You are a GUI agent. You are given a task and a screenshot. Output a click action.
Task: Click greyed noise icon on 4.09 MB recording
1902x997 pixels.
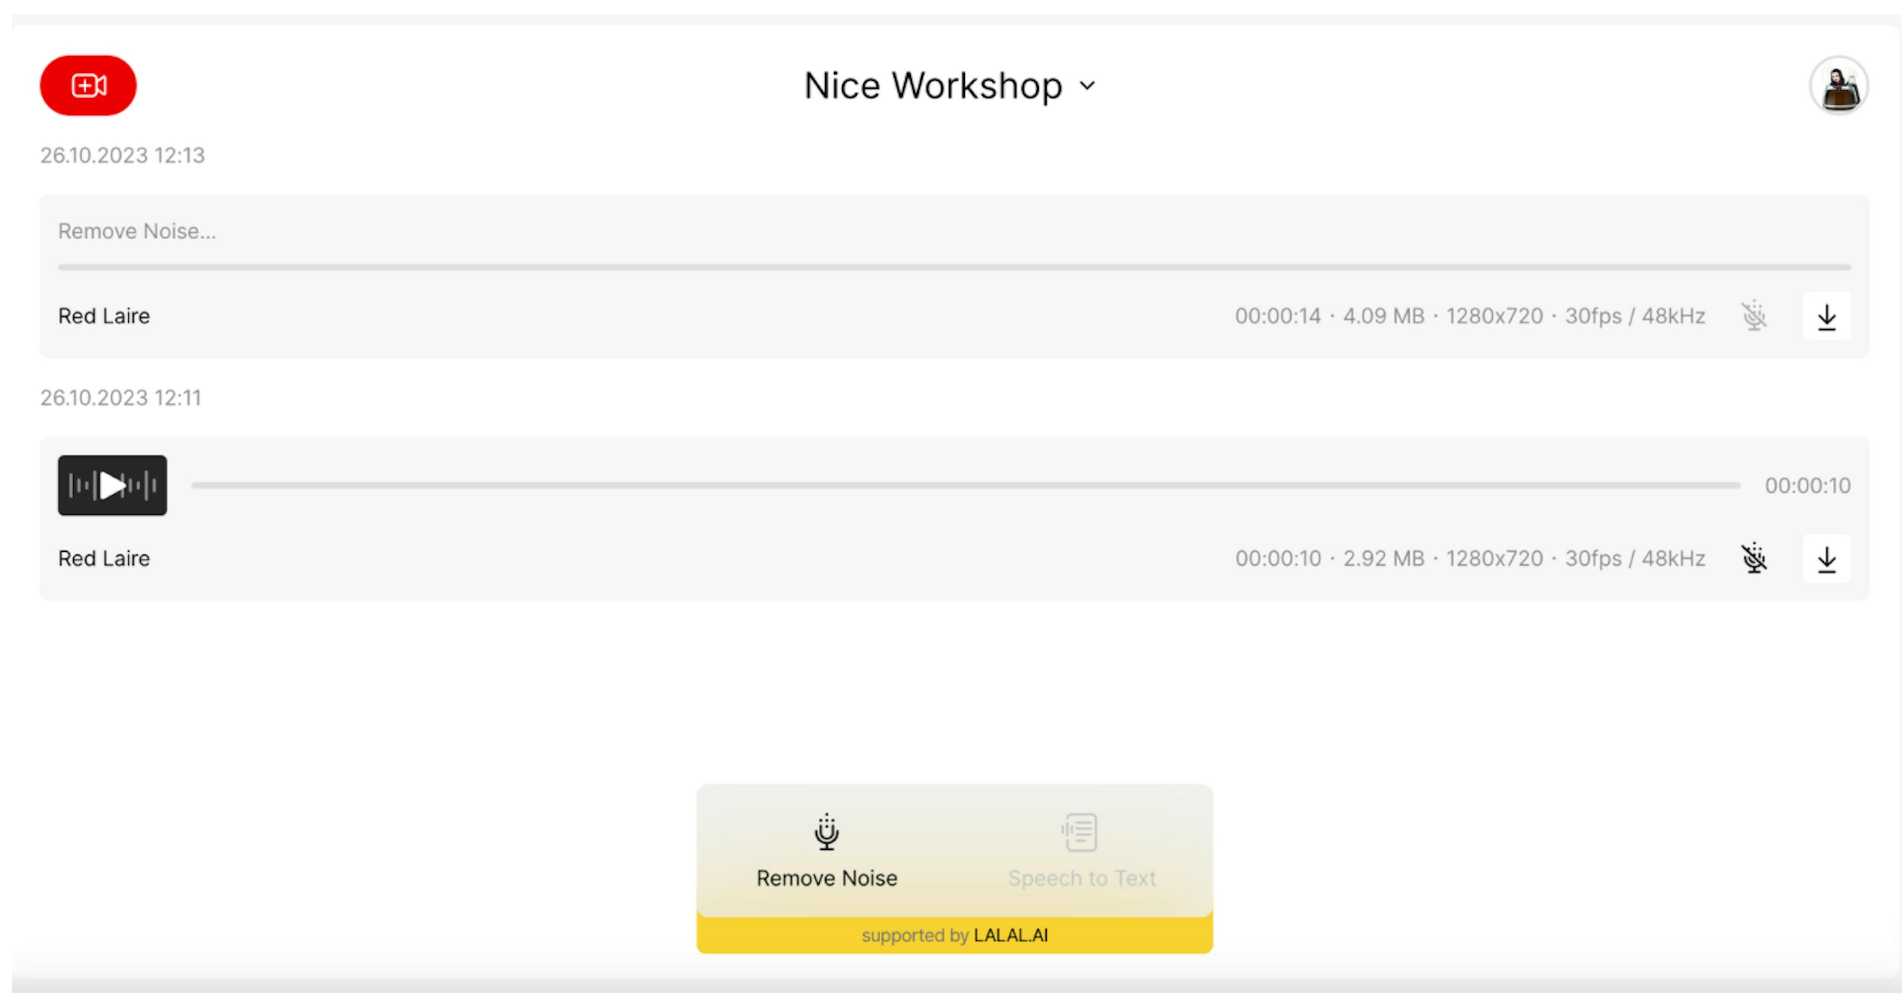[1754, 316]
